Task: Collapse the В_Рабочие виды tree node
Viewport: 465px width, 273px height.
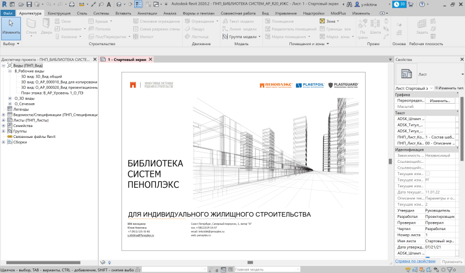Action: [x=10, y=71]
